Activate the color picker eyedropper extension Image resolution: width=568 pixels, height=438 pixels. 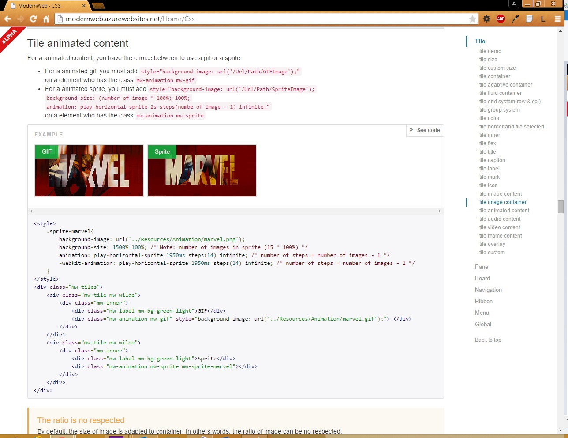click(x=515, y=19)
